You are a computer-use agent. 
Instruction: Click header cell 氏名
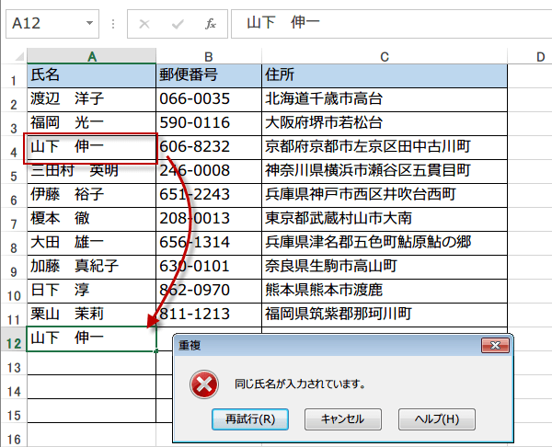point(91,75)
